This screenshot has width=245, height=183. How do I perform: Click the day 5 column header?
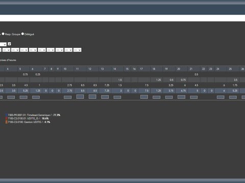pos(24,69)
